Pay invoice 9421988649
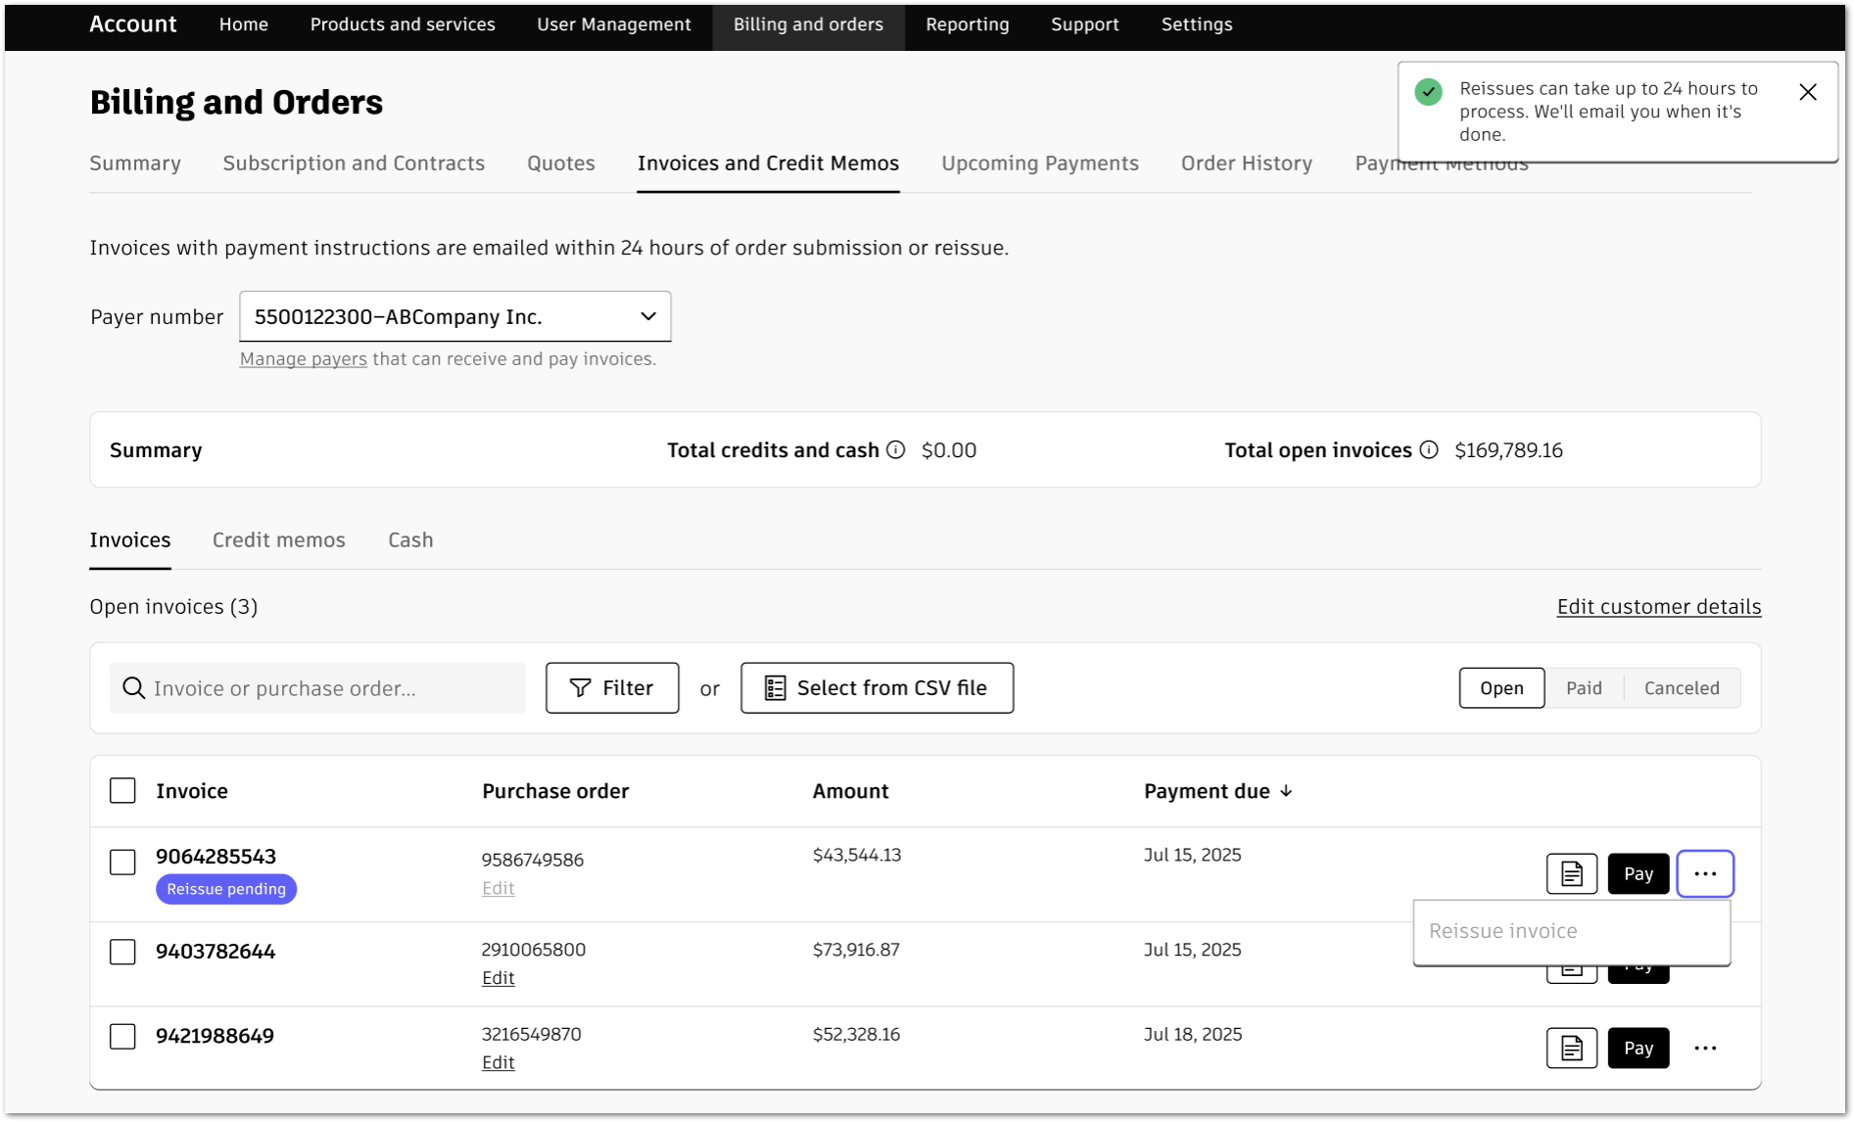The image size is (1854, 1122). [x=1638, y=1048]
